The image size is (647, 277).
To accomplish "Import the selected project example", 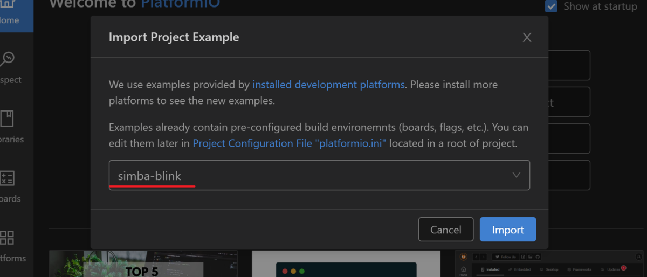I will 508,230.
